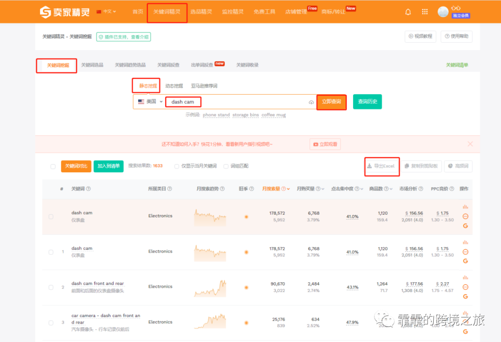501x342 pixels.
Task: Click example keyword phone stand
Action: (216, 115)
